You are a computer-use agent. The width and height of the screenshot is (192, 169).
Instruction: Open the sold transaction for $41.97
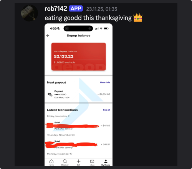[x=78, y=144]
